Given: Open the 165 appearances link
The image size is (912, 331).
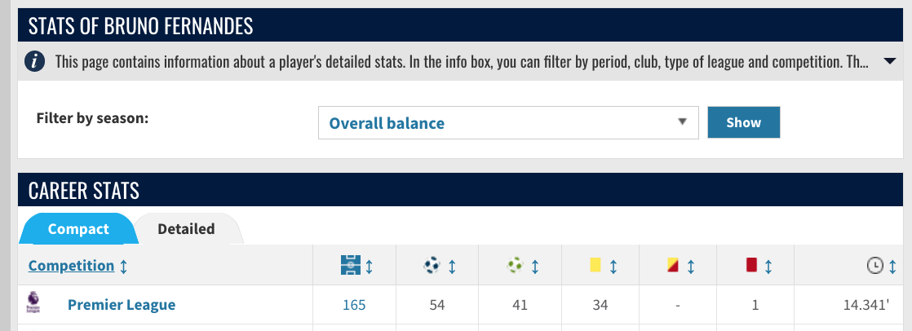Looking at the screenshot, I should (354, 305).
